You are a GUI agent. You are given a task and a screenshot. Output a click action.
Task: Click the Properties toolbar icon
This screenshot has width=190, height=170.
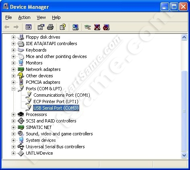click(x=41, y=27)
